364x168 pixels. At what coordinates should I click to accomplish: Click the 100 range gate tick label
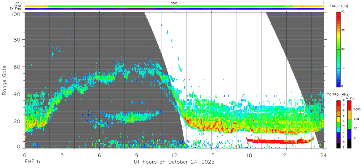[x=15, y=14]
